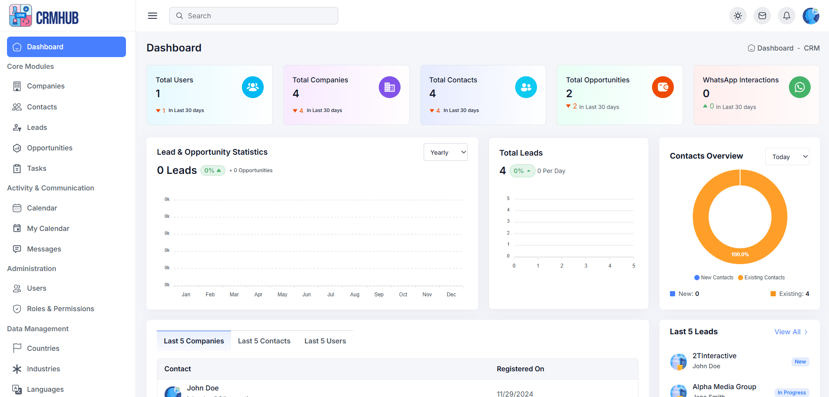Open the notifications bell icon
Viewport: 829px width, 397px height.
(x=786, y=15)
